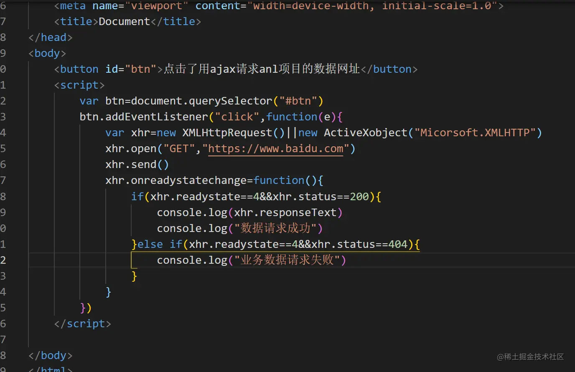Place the cursor on the closing head tag
The width and height of the screenshot is (575, 372).
tap(51, 37)
